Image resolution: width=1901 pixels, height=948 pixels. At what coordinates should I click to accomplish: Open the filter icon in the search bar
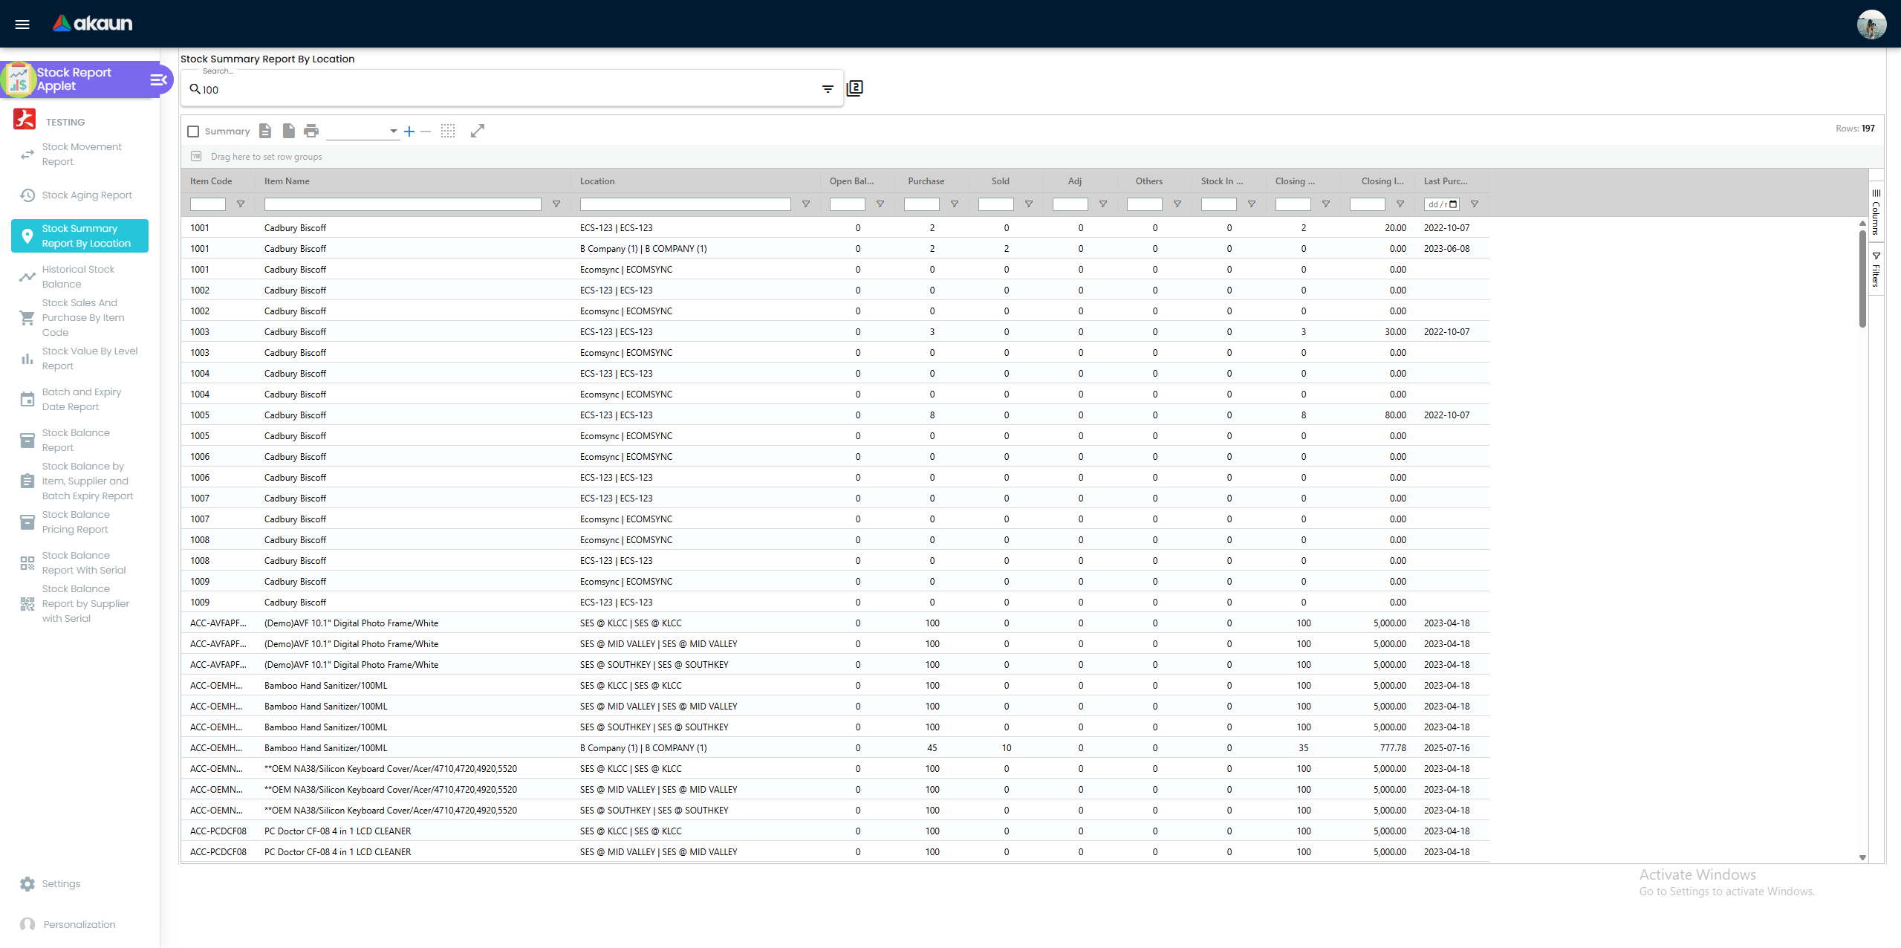[x=828, y=89]
